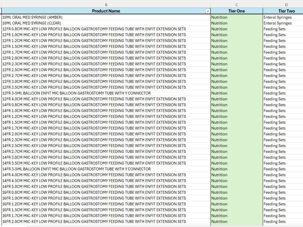The image size is (303, 227).
Task: Select Feeding Sets cell in 16FR 0.8CM row
Action: click(x=283, y=192)
